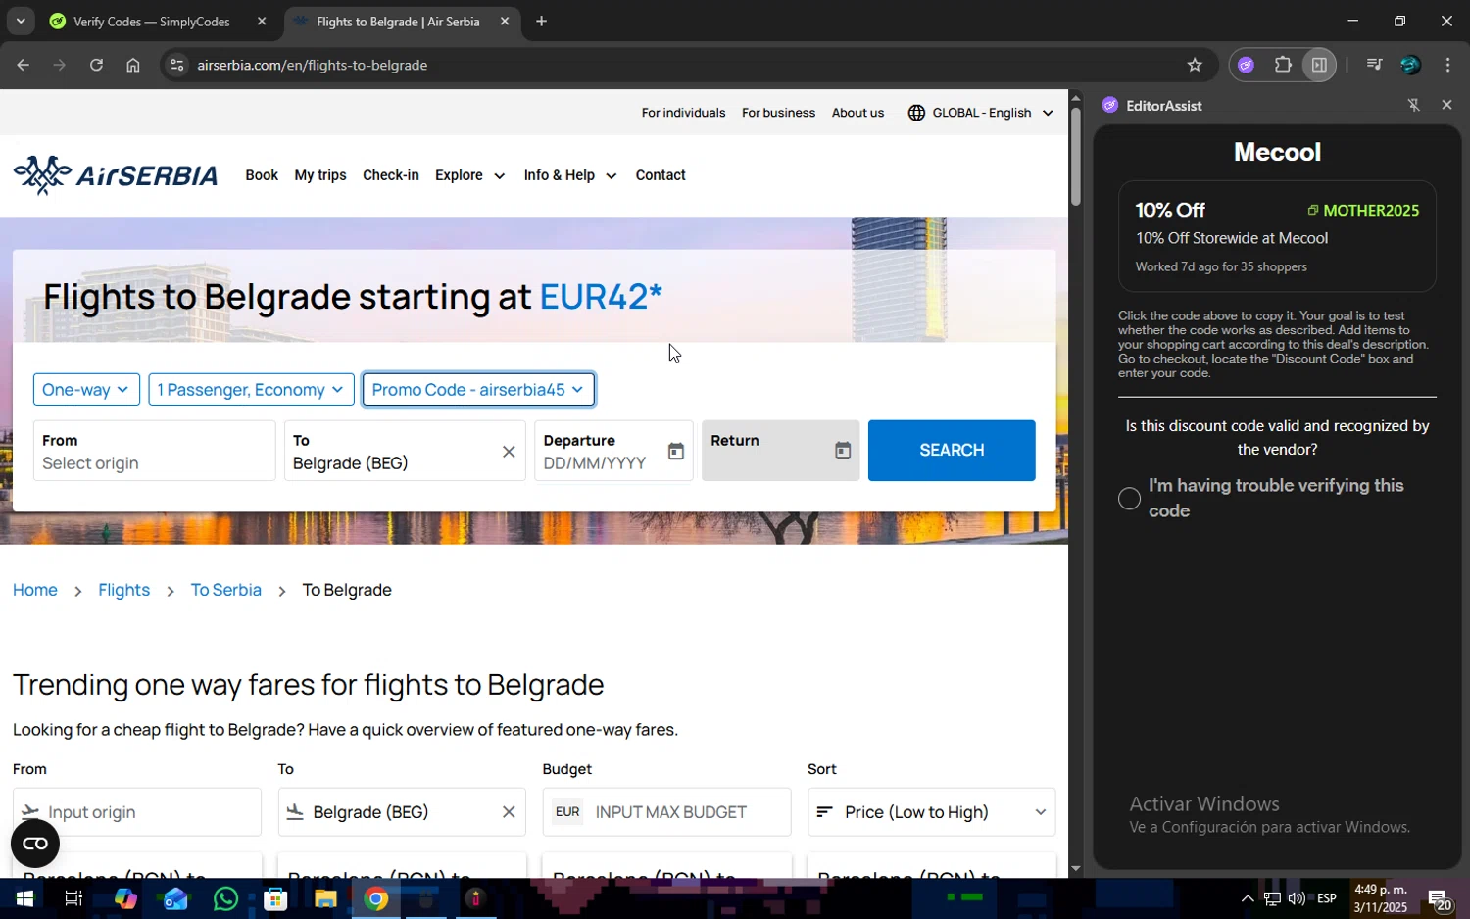Viewport: 1470px width, 919px height.
Task: Open the taskbar clock showing 4:49 p. m.
Action: pyautogui.click(x=1381, y=898)
